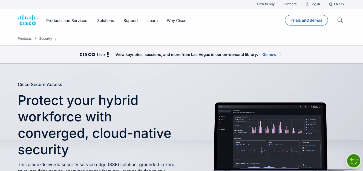
Task: Click the Cisco Live logo in banner
Action: [94, 55]
